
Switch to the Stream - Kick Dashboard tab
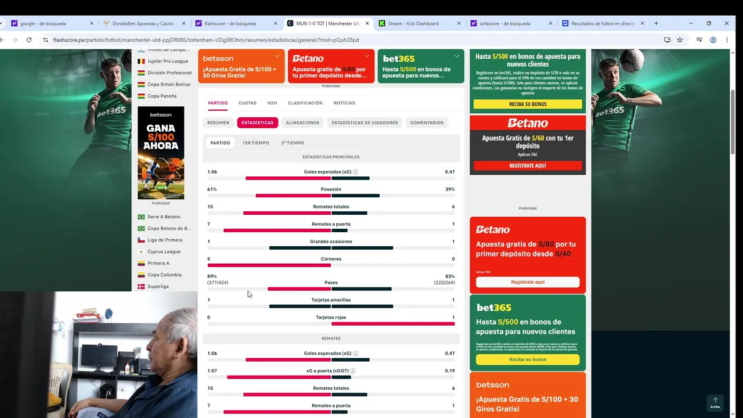[420, 24]
